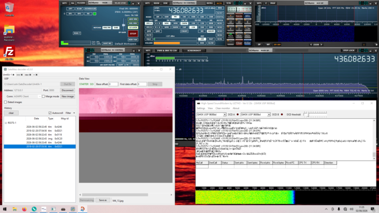Viewport: 379px width, 213px height.
Task: Close the raw tab with its X icon
Action: (x=30, y=75)
